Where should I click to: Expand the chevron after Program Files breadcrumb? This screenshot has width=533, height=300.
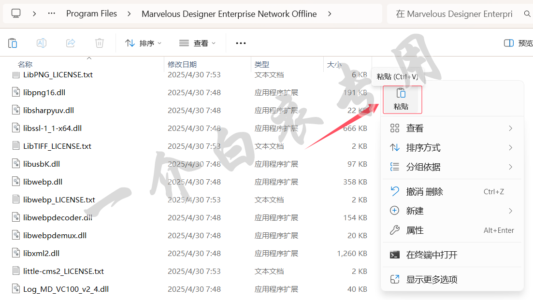[129, 14]
